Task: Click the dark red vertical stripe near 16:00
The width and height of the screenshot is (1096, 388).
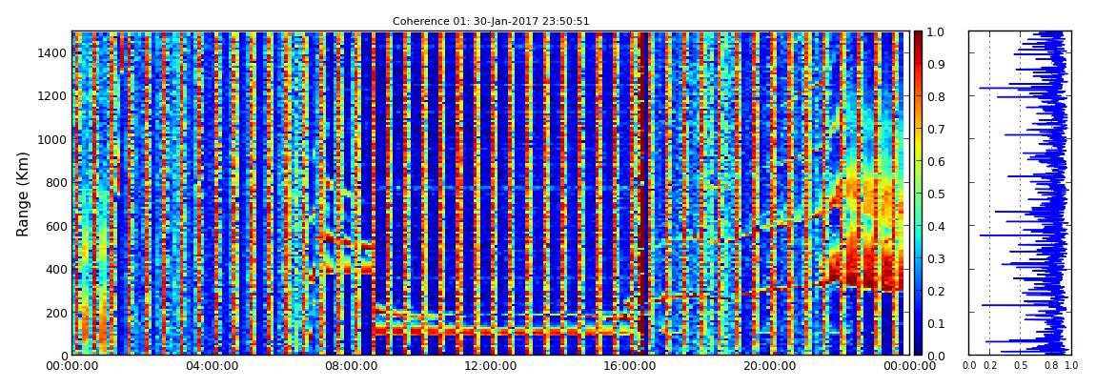Action: click(642, 193)
